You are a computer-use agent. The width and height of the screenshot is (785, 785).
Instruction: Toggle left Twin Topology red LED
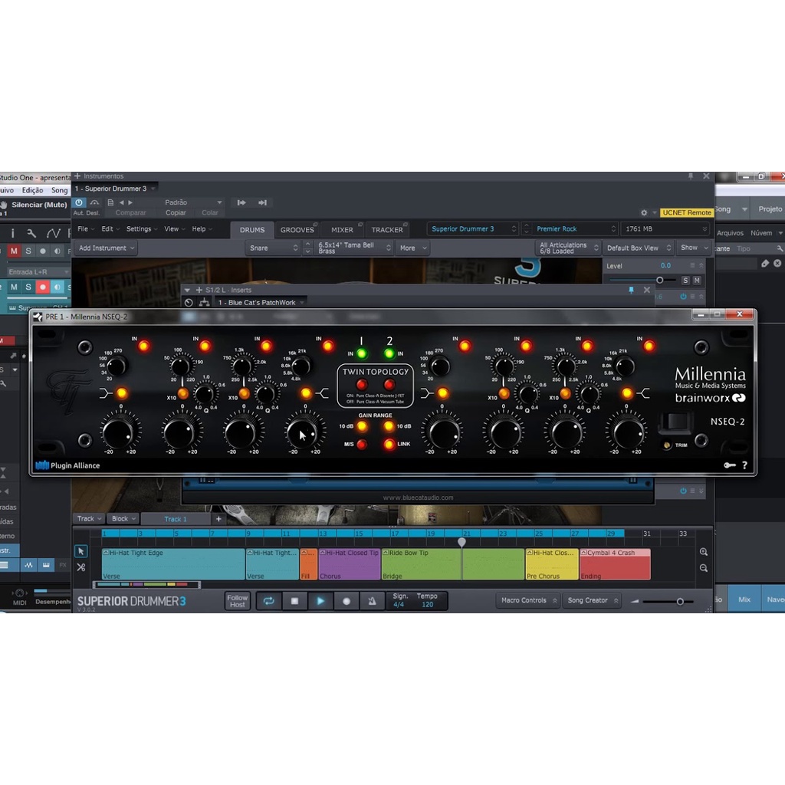point(362,385)
